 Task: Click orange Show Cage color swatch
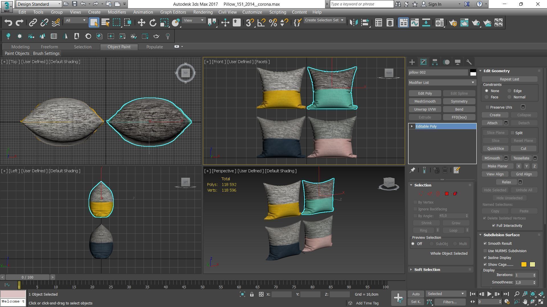(x=524, y=264)
